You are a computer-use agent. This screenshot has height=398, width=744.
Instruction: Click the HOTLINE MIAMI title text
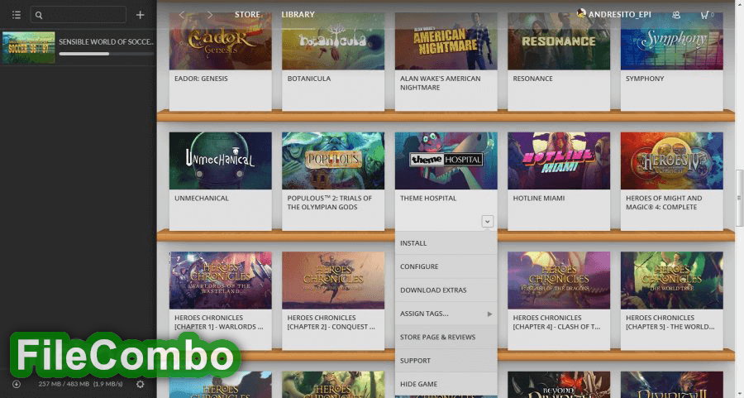coord(538,198)
